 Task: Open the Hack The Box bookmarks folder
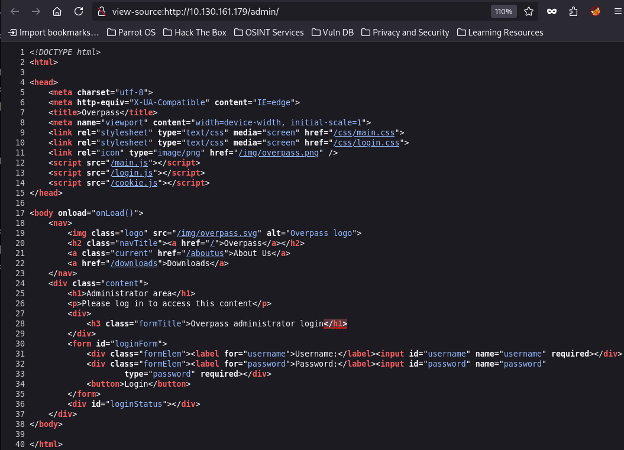[195, 33]
